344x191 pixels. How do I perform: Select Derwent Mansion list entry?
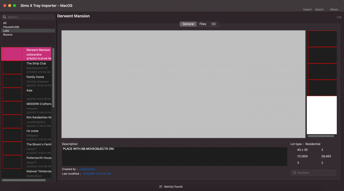point(26,54)
